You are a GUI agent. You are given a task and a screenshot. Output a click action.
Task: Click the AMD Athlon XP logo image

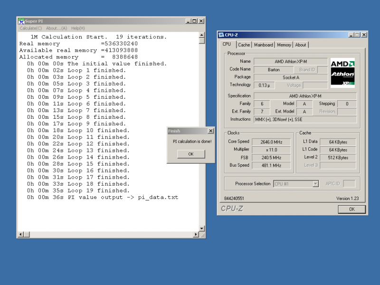coord(342,73)
